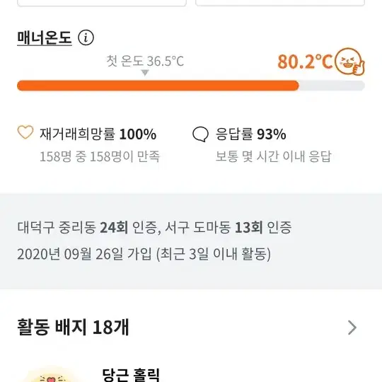Expand 활동 배지 with the right chevron

pos(352,328)
